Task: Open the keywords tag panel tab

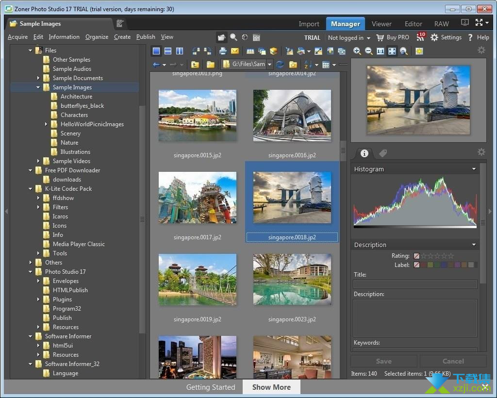Action: click(x=383, y=153)
